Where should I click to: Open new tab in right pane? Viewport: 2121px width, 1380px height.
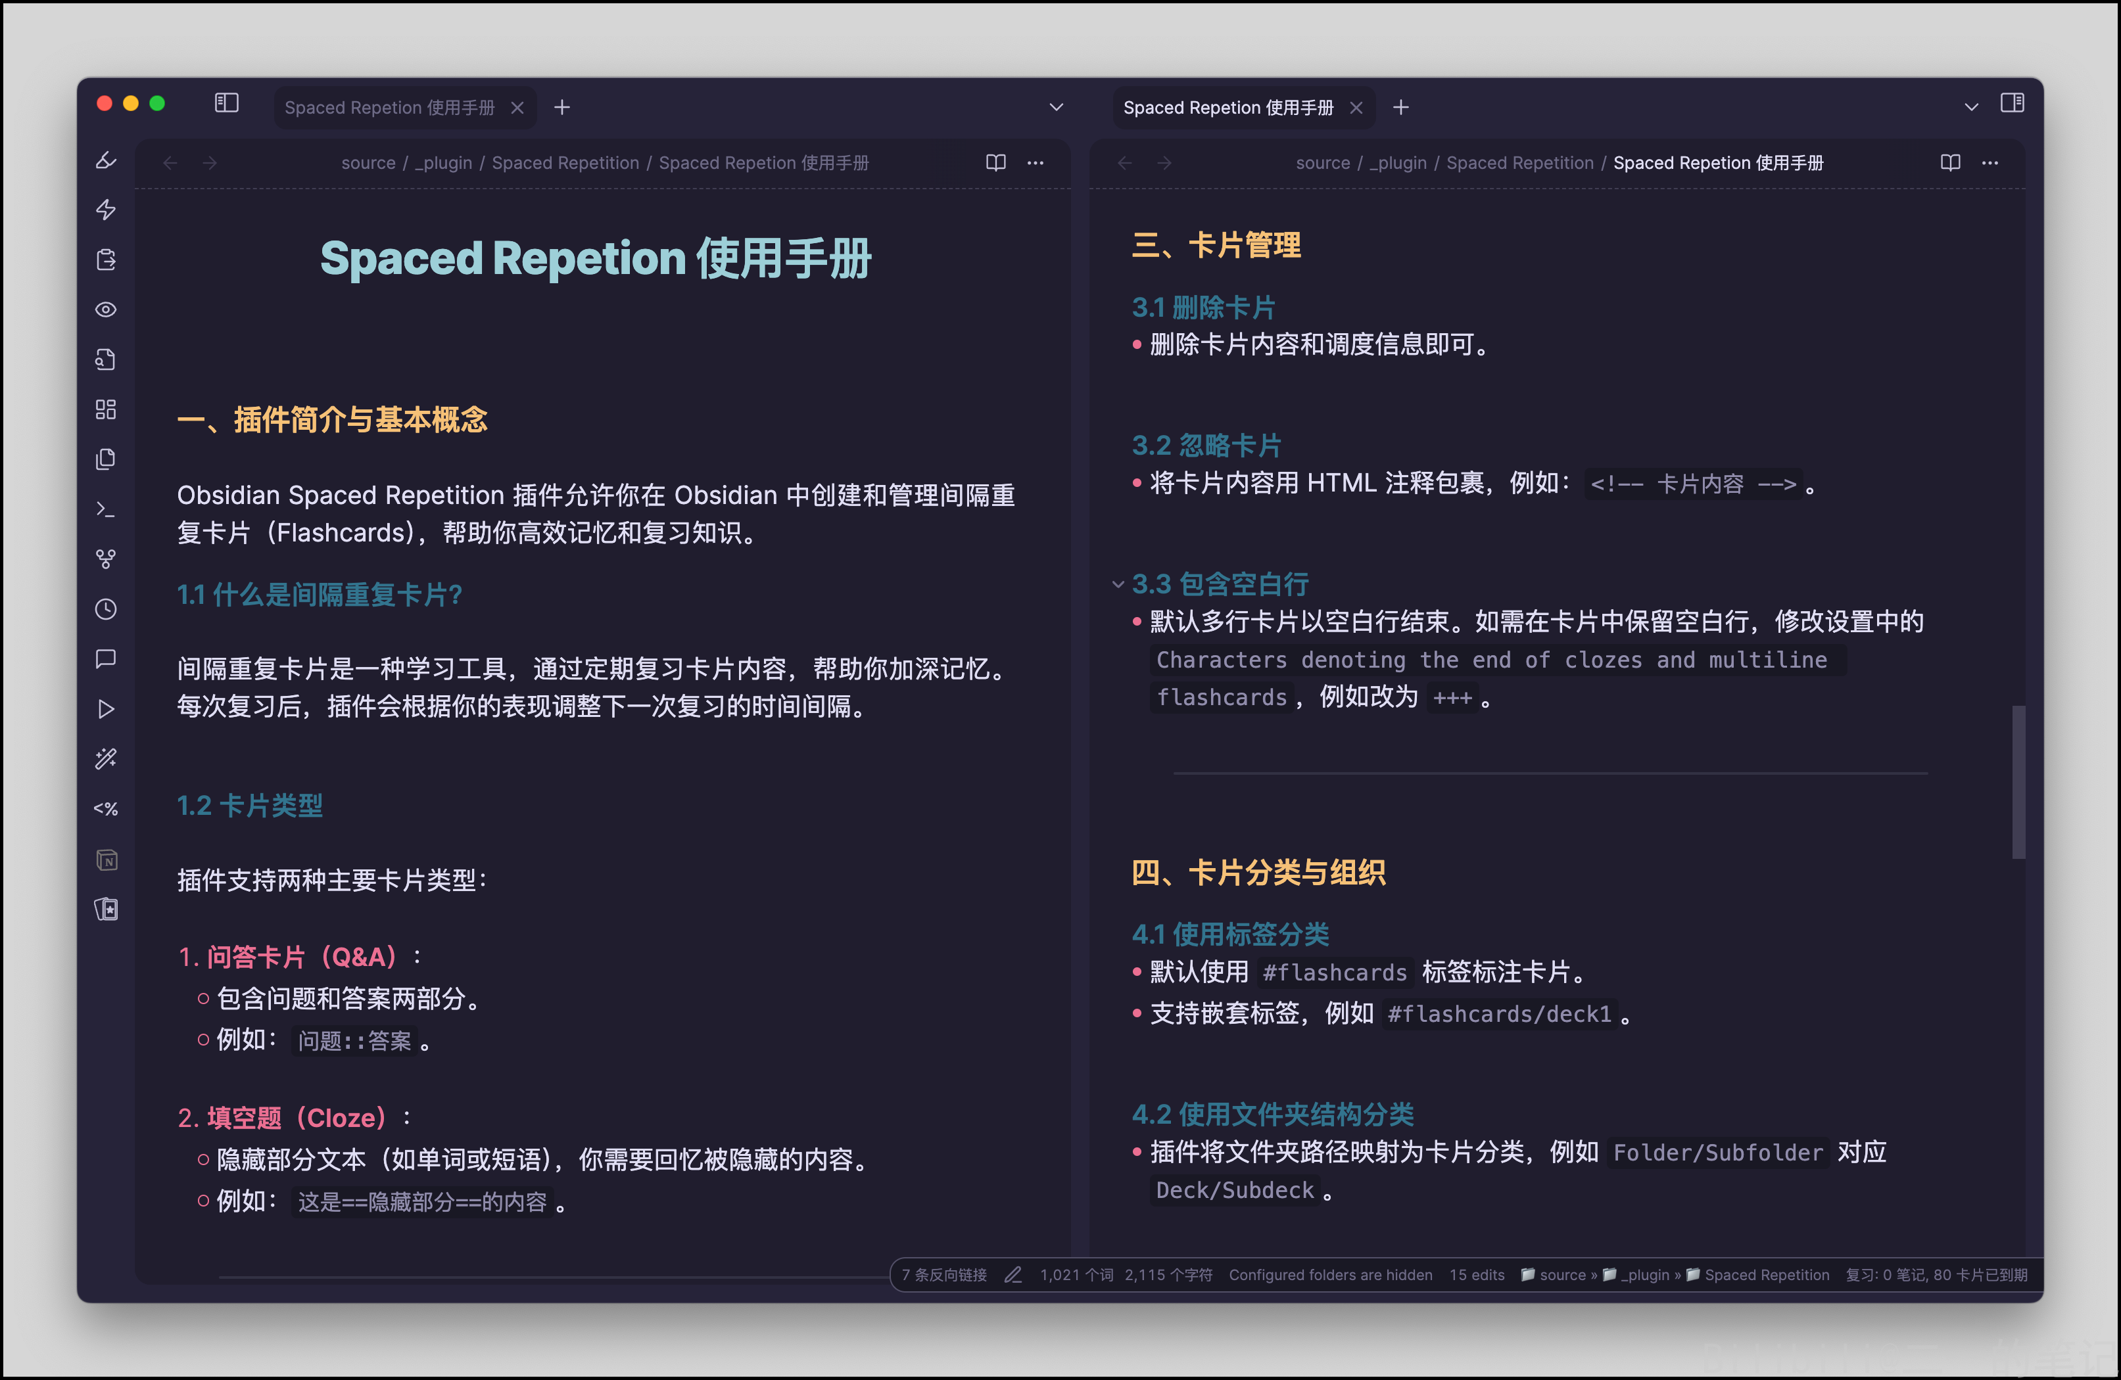pos(1401,108)
